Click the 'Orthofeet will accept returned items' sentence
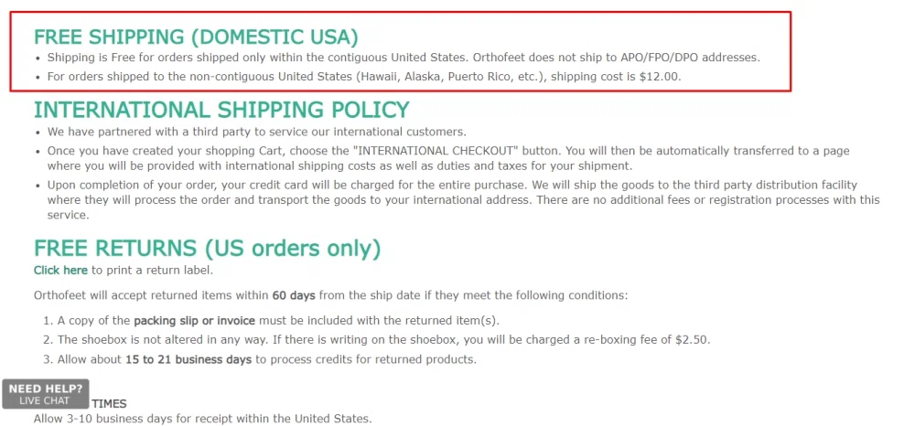Screen dimensions: 915x426 pyautogui.click(x=330, y=295)
